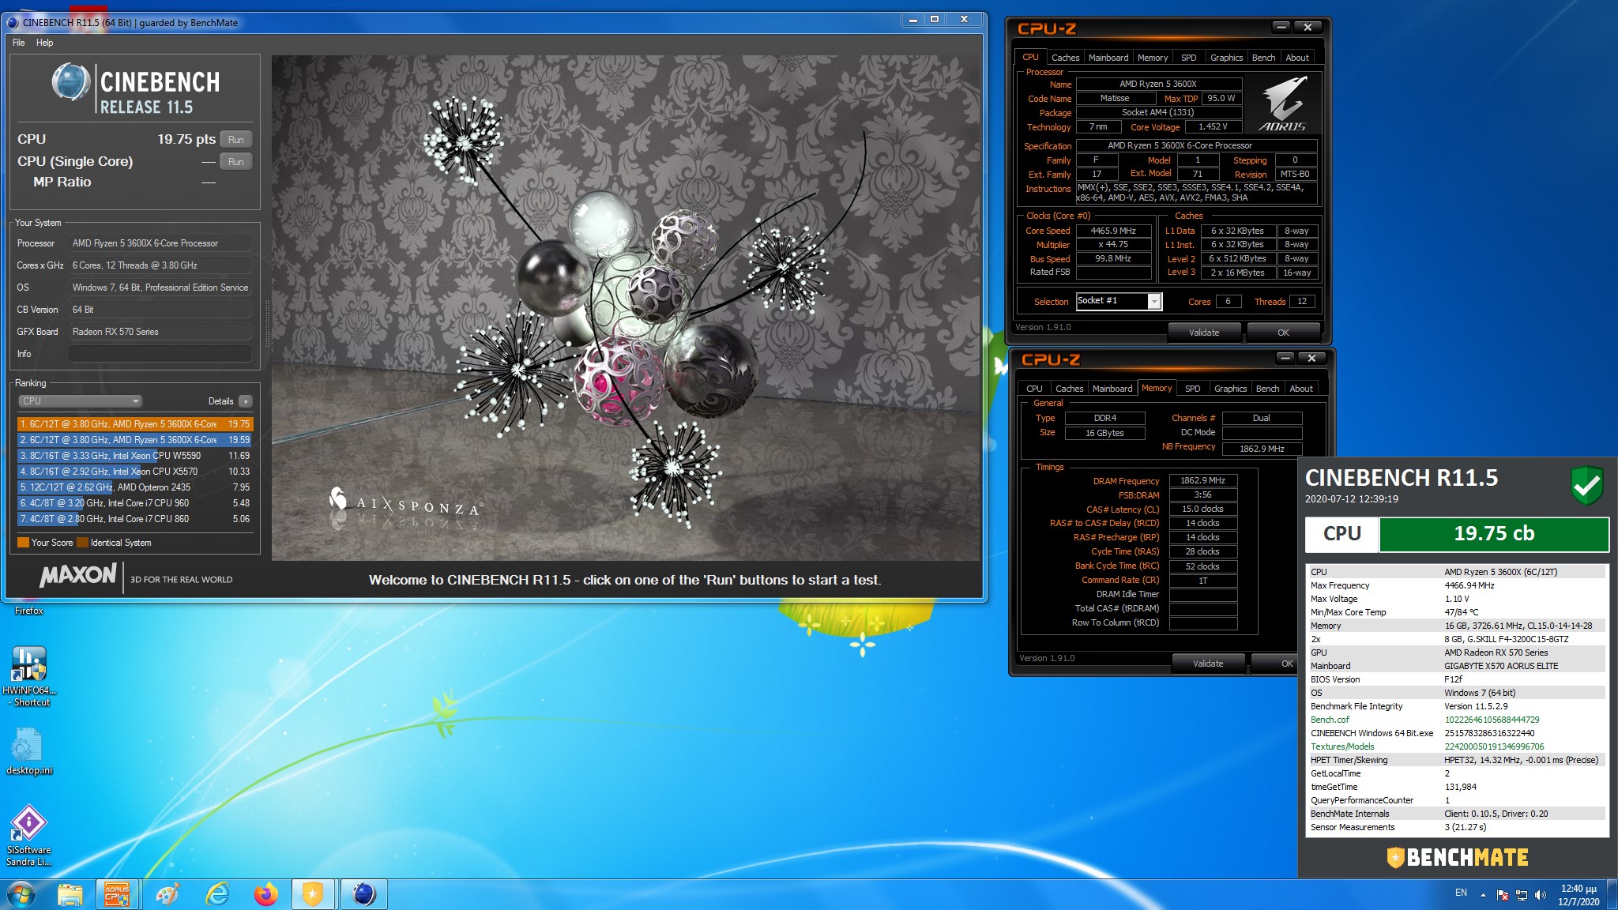
Task: Click the Info input field in Cinebench
Action: click(160, 354)
